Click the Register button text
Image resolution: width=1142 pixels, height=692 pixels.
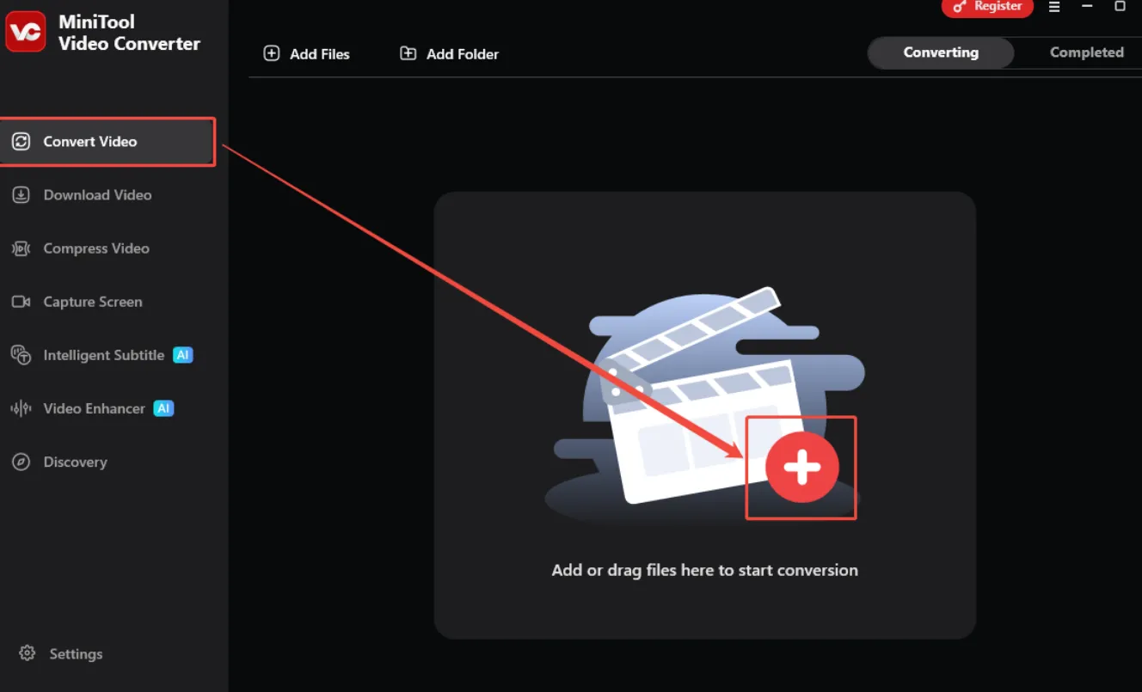pos(998,6)
